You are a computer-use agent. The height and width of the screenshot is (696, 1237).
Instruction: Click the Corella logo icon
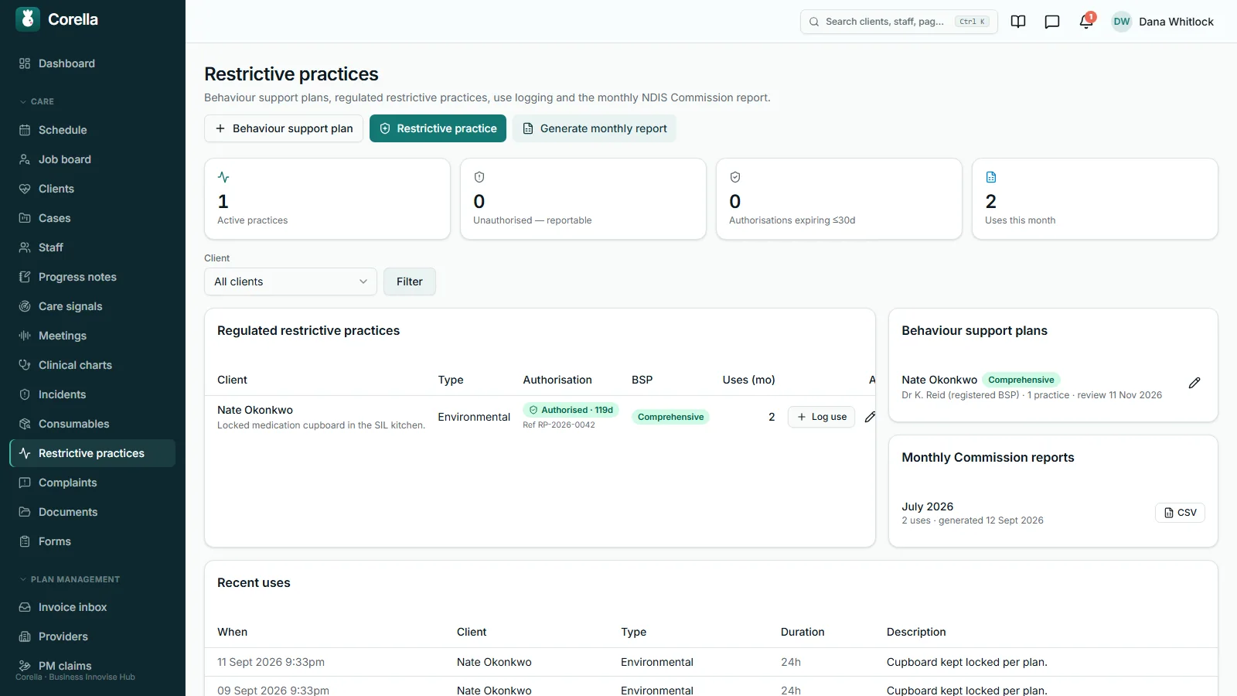[x=28, y=19]
